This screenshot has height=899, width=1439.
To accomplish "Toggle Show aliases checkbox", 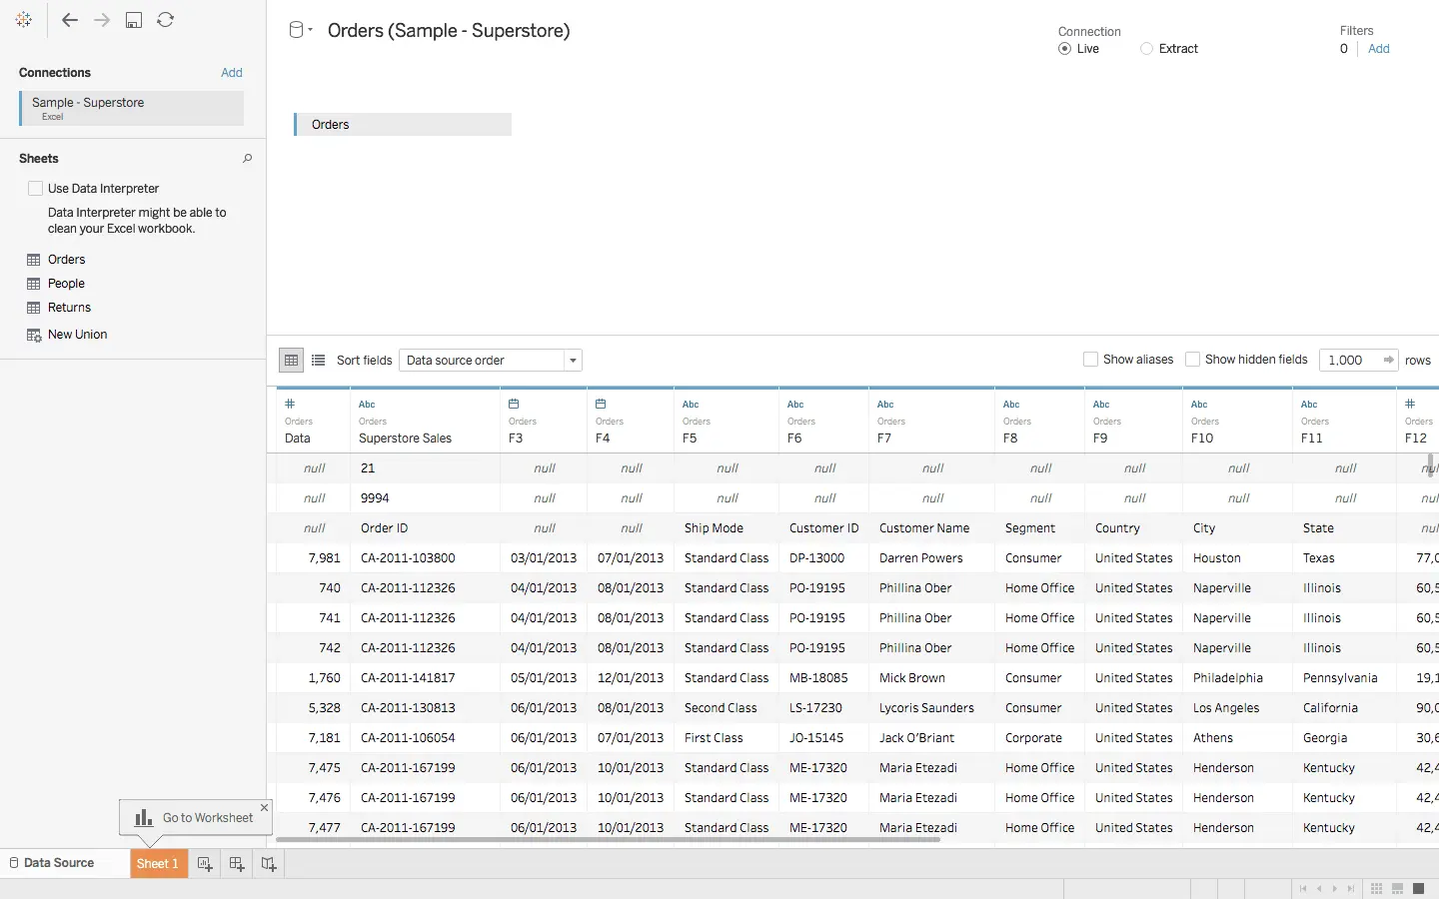I will [x=1090, y=360].
